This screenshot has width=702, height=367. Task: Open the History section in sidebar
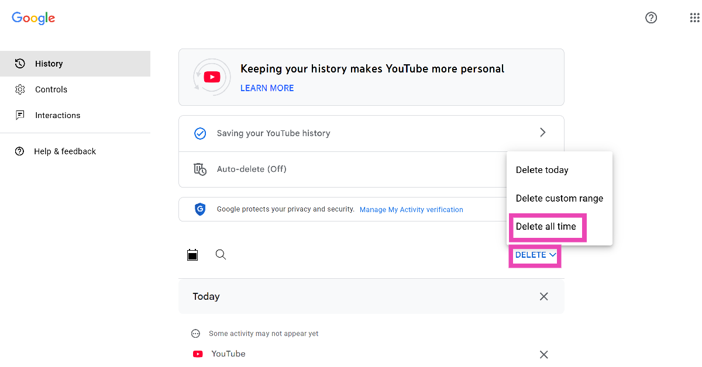point(75,64)
